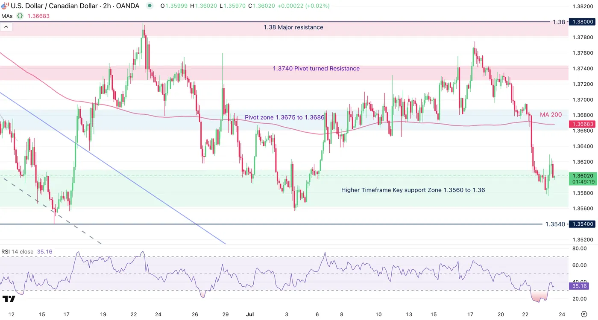The width and height of the screenshot is (598, 320).
Task: Select the Higher Timeframe Key support Zone label
Action: 413,190
